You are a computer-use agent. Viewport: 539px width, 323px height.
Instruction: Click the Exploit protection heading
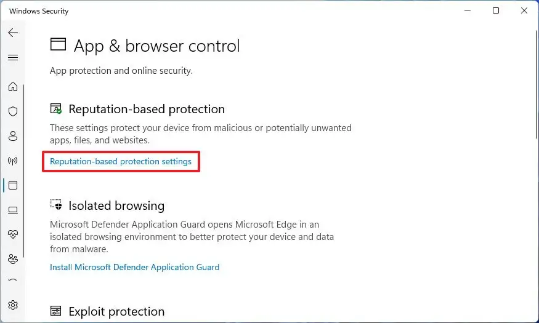pyautogui.click(x=116, y=311)
